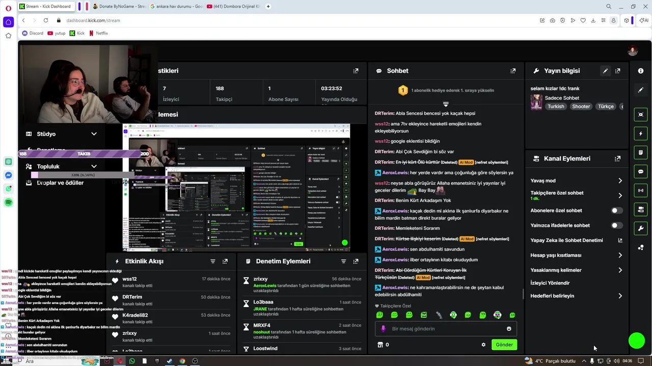Click wss12 entry in Etkinlik Akışı

[171, 282]
